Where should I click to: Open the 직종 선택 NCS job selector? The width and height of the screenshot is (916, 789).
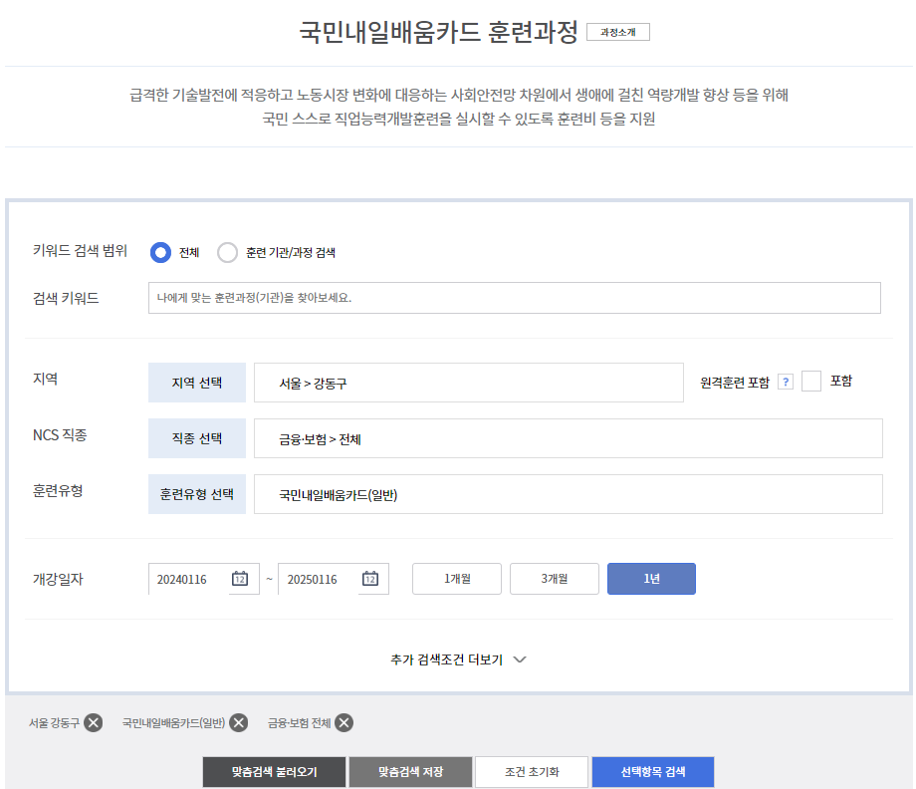pos(196,438)
